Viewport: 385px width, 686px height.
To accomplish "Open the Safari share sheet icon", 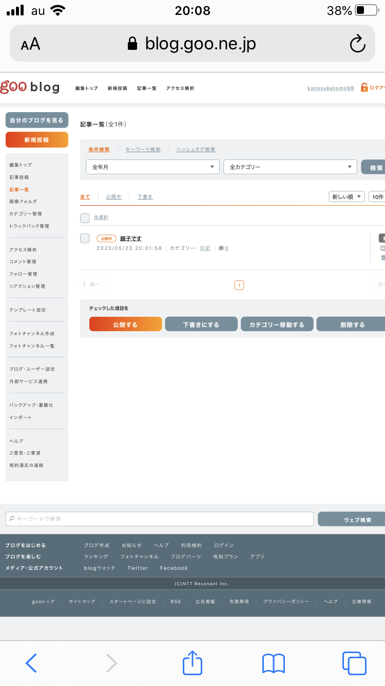I will (x=192, y=662).
